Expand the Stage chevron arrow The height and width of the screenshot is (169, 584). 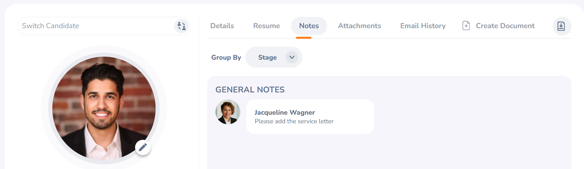click(x=292, y=57)
